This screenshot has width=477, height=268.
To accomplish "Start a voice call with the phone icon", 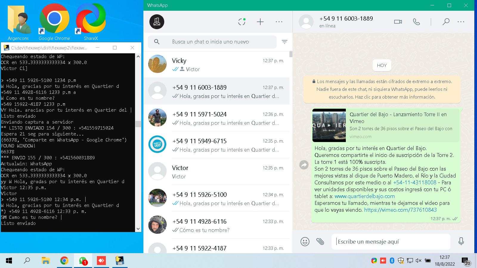I will tap(416, 22).
